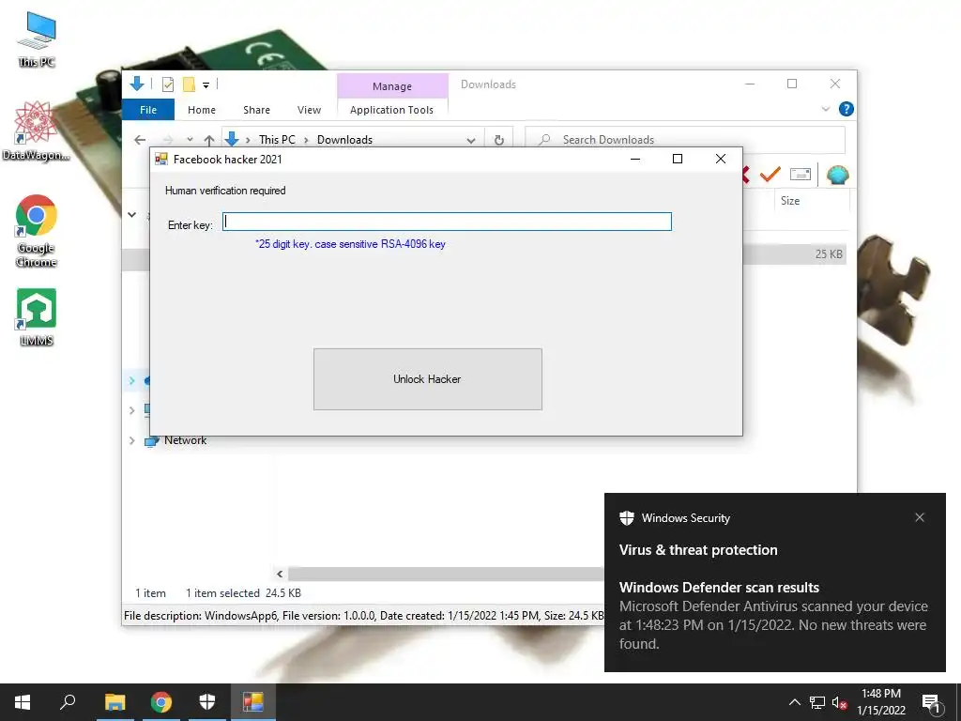Go back in Explorer navigation
This screenshot has height=721, width=961.
pos(140,140)
